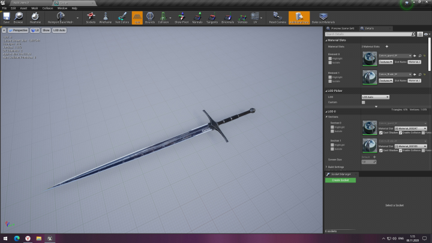Open viewport options arrow button
Viewport: 432px width, 243px height.
[x=4, y=31]
